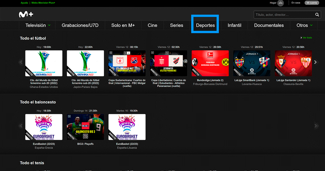This screenshot has height=171, width=325.
Task: Click left arrow of basketball carousel
Action: click(21, 126)
